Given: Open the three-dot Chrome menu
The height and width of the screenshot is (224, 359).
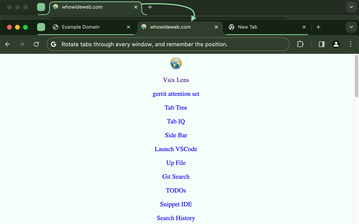Looking at the screenshot, I should tap(351, 44).
